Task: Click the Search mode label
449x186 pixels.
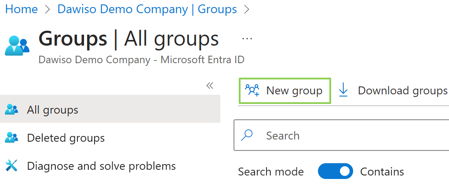Action: (271, 172)
